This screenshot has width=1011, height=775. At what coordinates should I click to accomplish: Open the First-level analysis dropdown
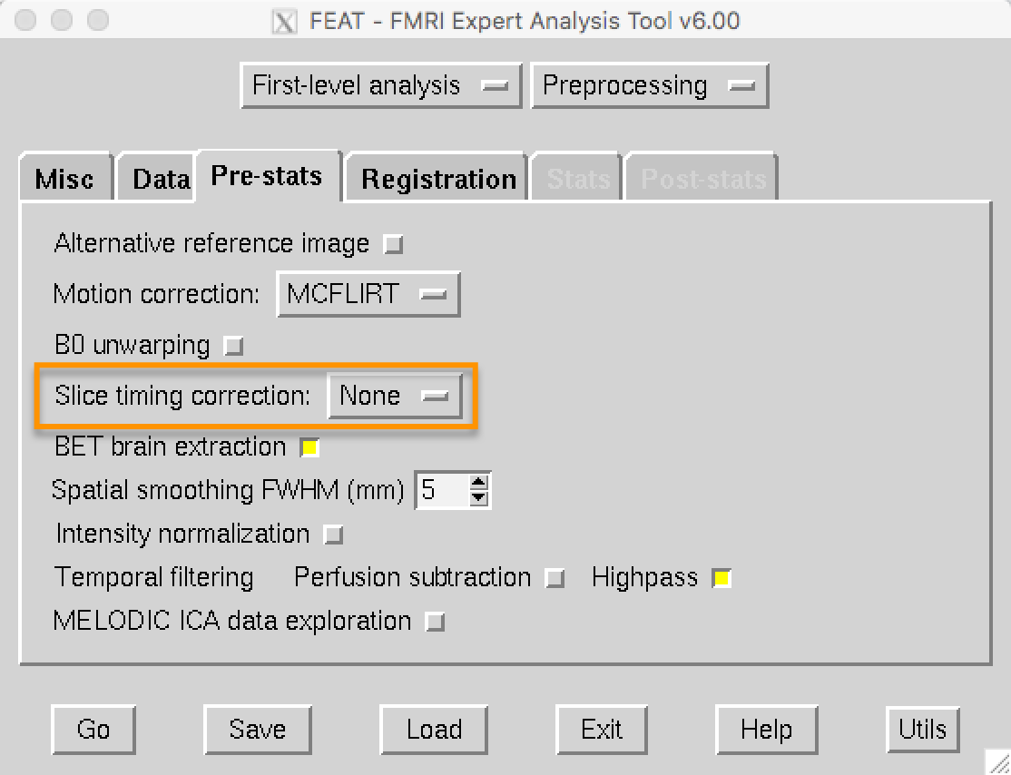click(380, 85)
